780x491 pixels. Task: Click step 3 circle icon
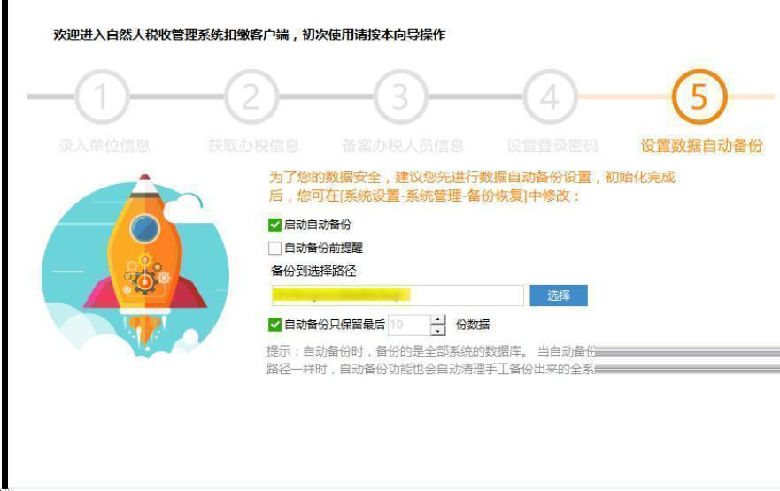[x=400, y=96]
